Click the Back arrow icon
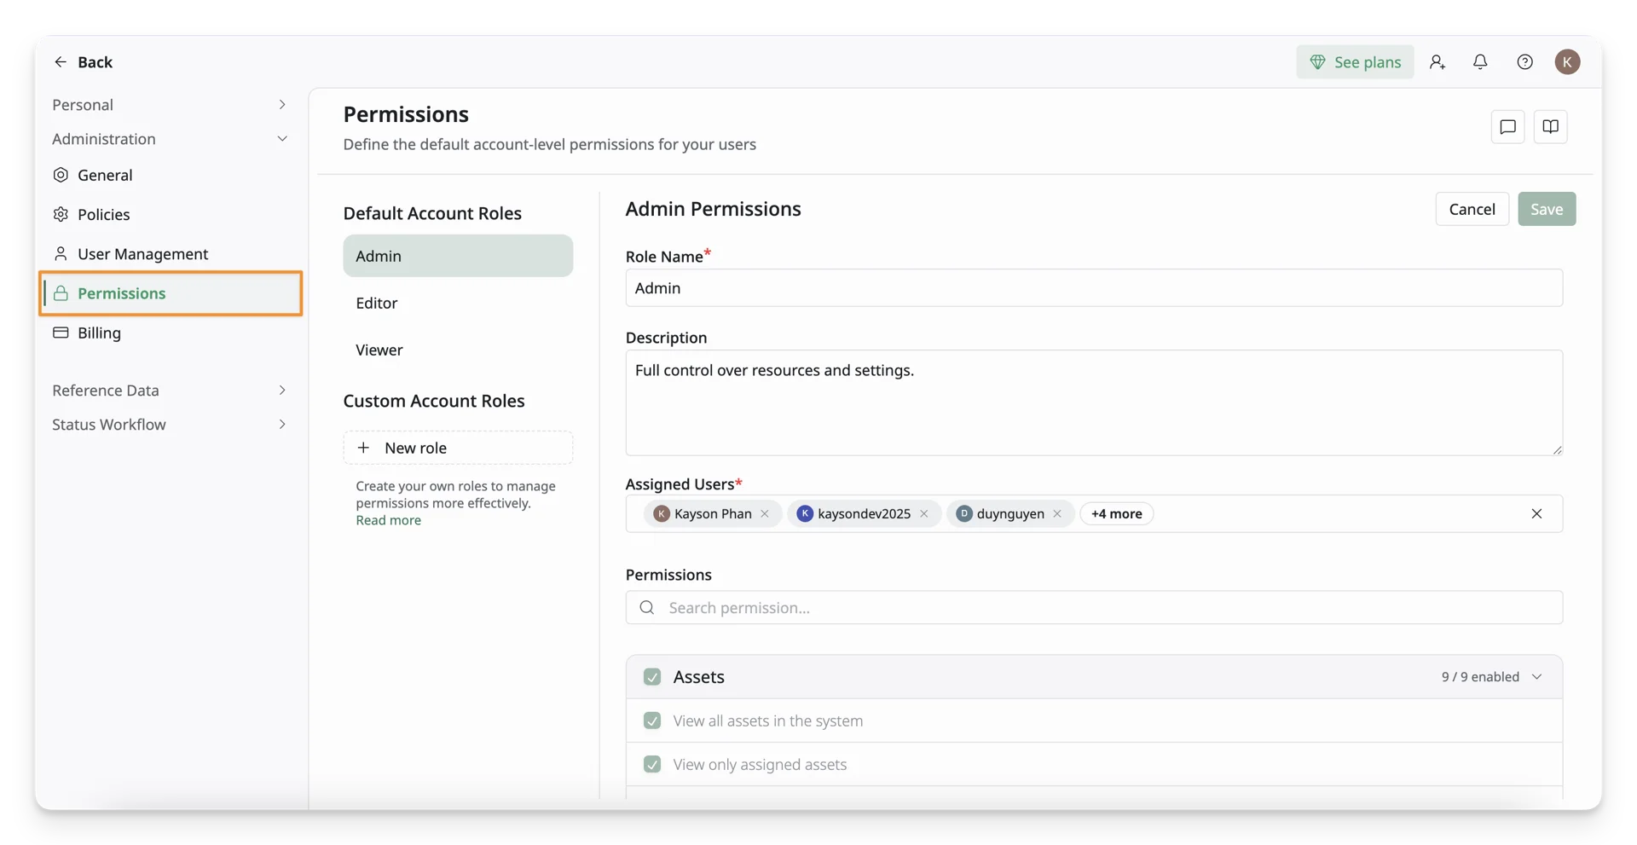The width and height of the screenshot is (1637, 845). tap(61, 61)
